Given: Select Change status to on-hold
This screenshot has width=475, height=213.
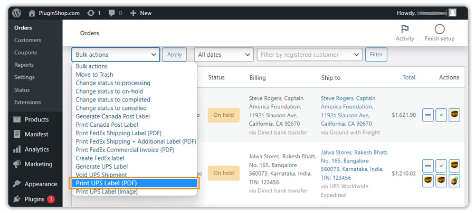Looking at the screenshot, I should point(135,91).
